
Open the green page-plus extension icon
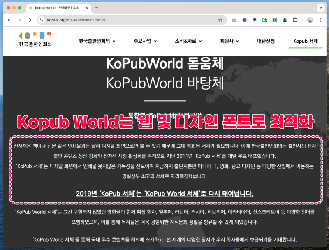point(264,20)
